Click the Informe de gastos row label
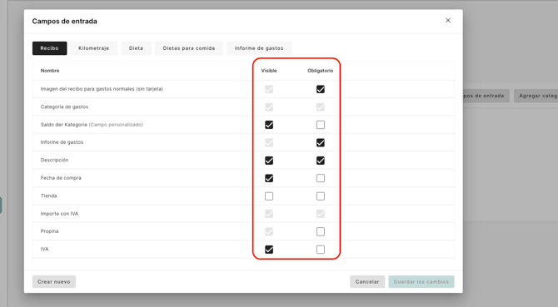Image resolution: width=558 pixels, height=307 pixels. click(x=62, y=142)
